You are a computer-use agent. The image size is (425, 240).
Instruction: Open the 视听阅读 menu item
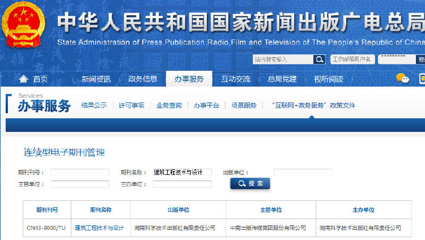pos(329,79)
